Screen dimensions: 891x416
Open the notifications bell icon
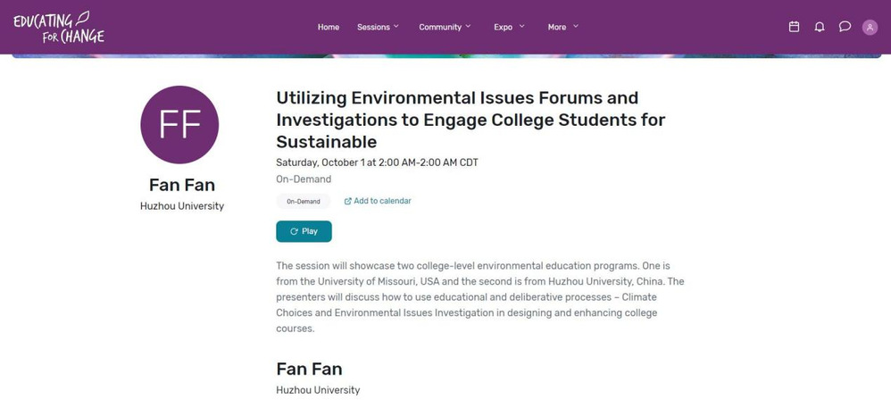coord(819,27)
